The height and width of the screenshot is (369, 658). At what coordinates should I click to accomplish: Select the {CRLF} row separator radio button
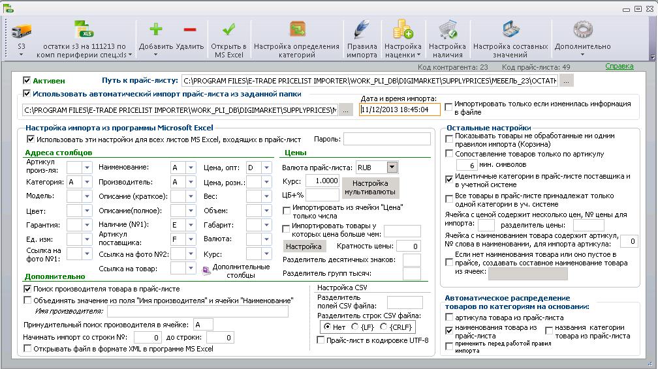click(384, 327)
